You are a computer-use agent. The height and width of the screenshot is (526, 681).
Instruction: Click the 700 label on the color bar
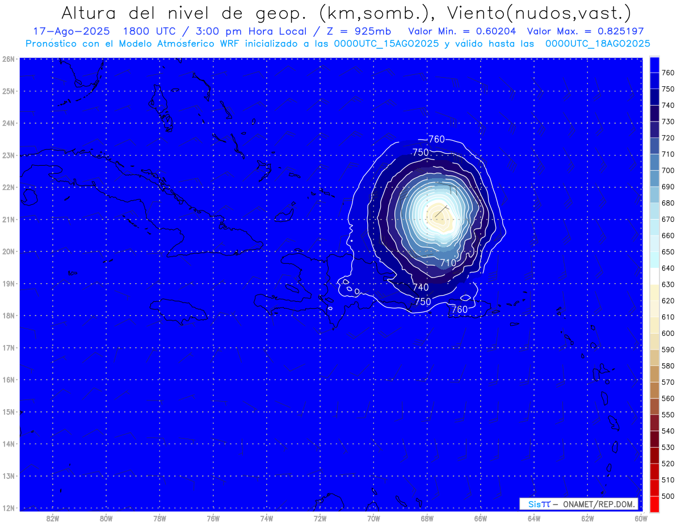pos(668,170)
